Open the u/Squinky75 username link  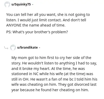coord(21,4)
